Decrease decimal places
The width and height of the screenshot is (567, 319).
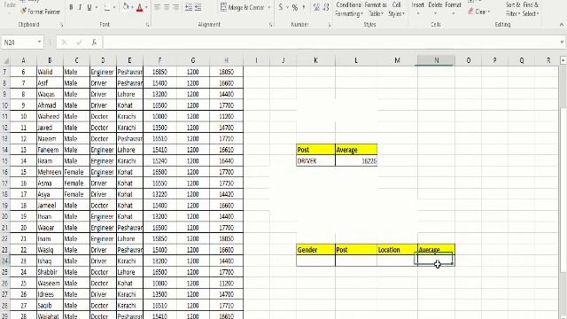(x=326, y=7)
